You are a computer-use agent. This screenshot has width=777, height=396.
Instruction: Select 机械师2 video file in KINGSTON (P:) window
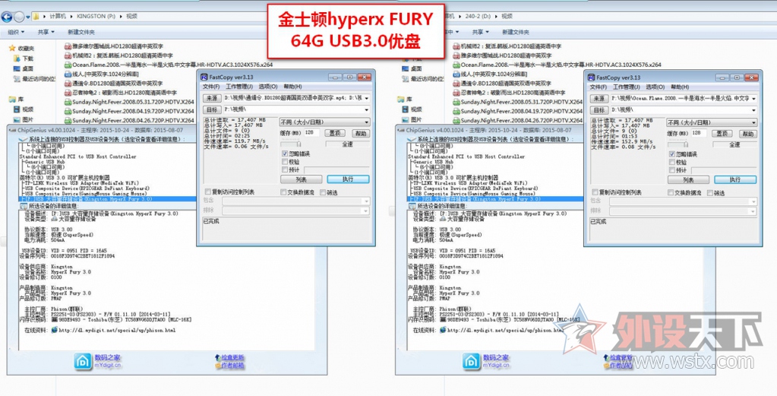(118, 55)
